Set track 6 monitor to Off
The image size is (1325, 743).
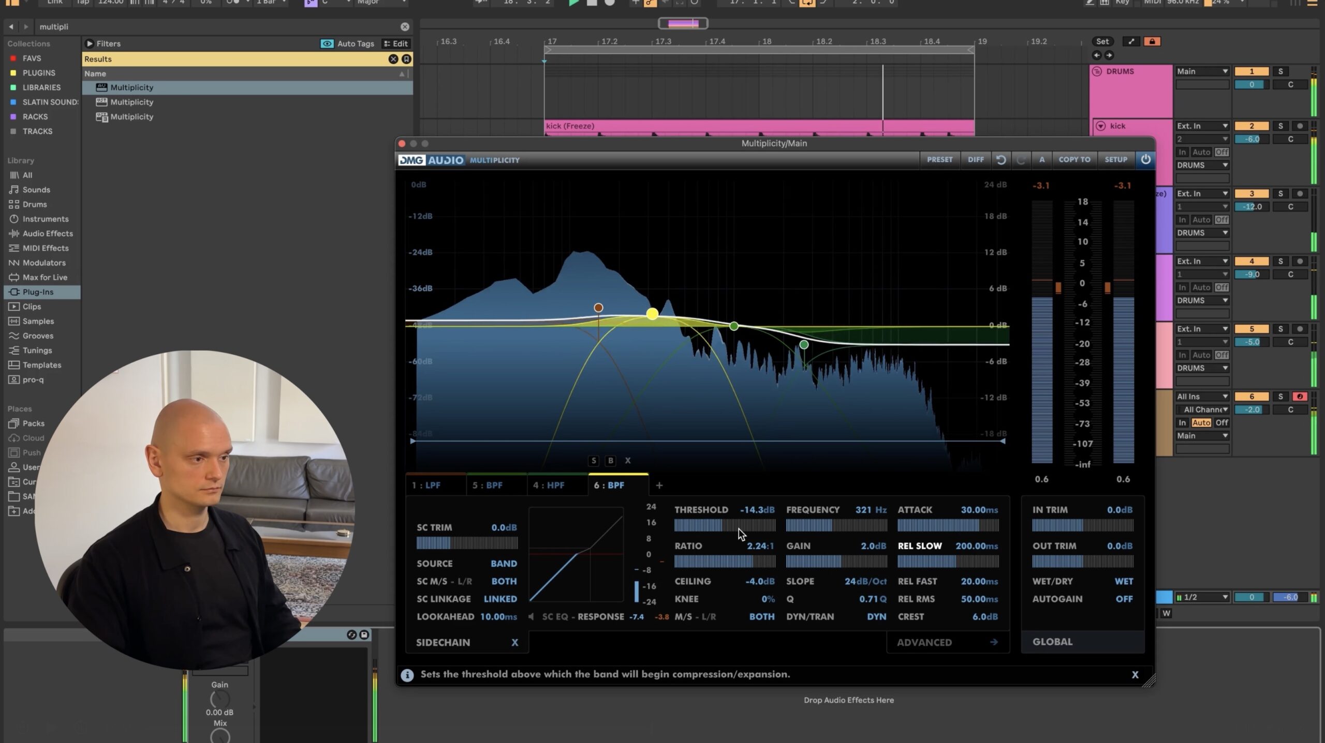coord(1221,422)
